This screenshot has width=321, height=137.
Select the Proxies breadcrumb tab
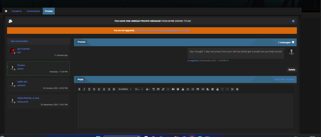click(x=49, y=11)
